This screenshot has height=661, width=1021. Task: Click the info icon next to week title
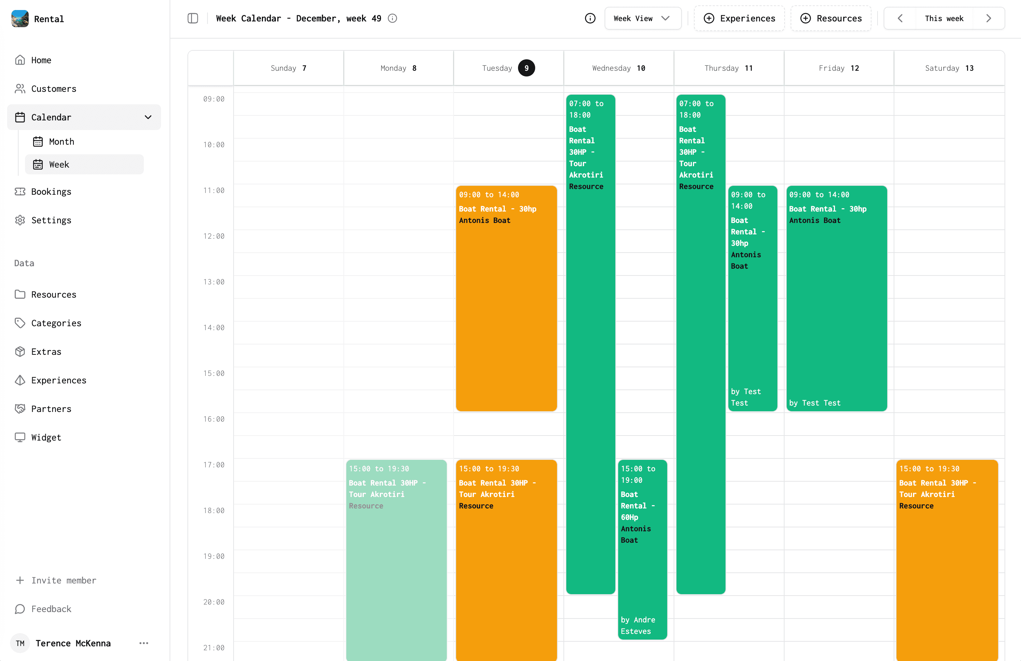pos(392,18)
